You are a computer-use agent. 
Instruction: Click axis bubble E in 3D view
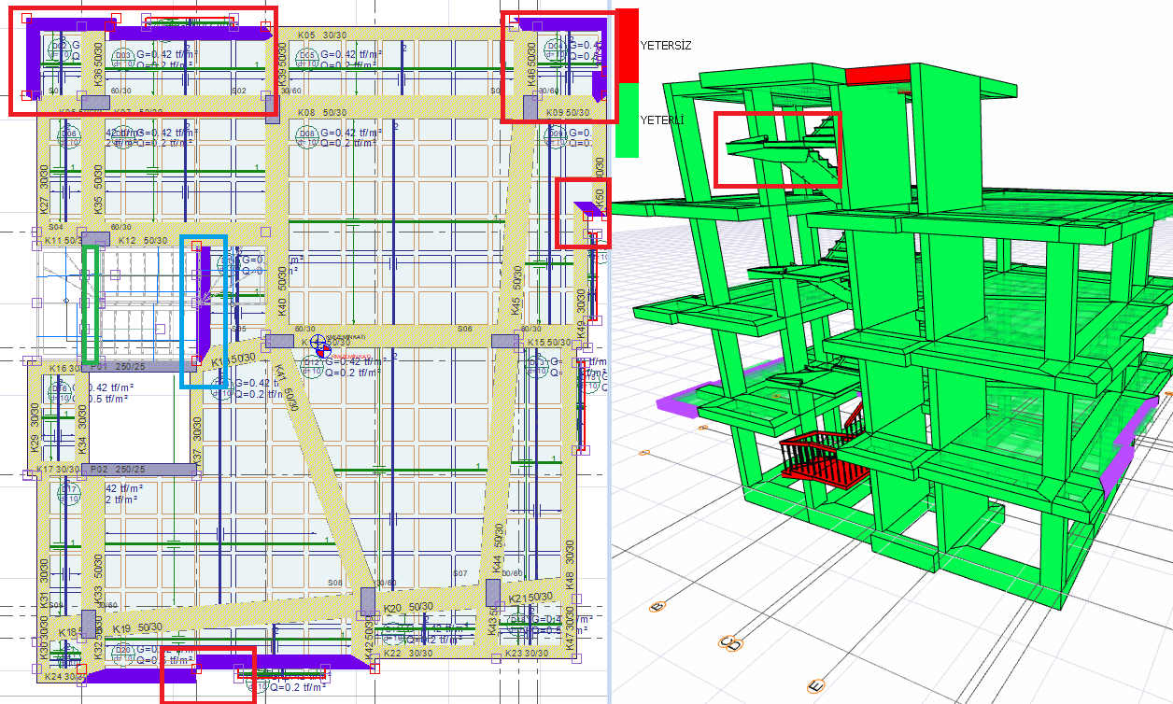(x=814, y=687)
